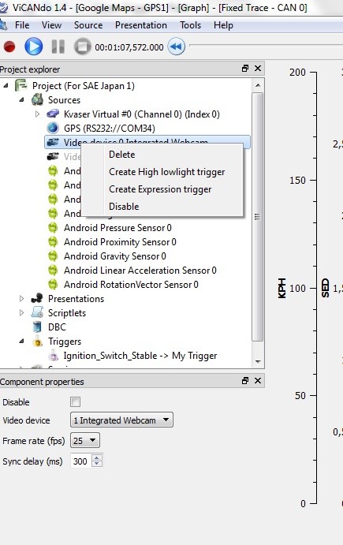This screenshot has width=343, height=545.
Task: Expand the Kvaser Virtual #0 node
Action: click(37, 114)
